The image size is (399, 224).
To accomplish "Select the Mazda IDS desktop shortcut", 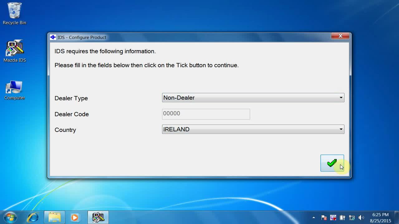I will pyautogui.click(x=14, y=51).
